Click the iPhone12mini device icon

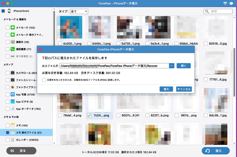[x=9, y=11]
